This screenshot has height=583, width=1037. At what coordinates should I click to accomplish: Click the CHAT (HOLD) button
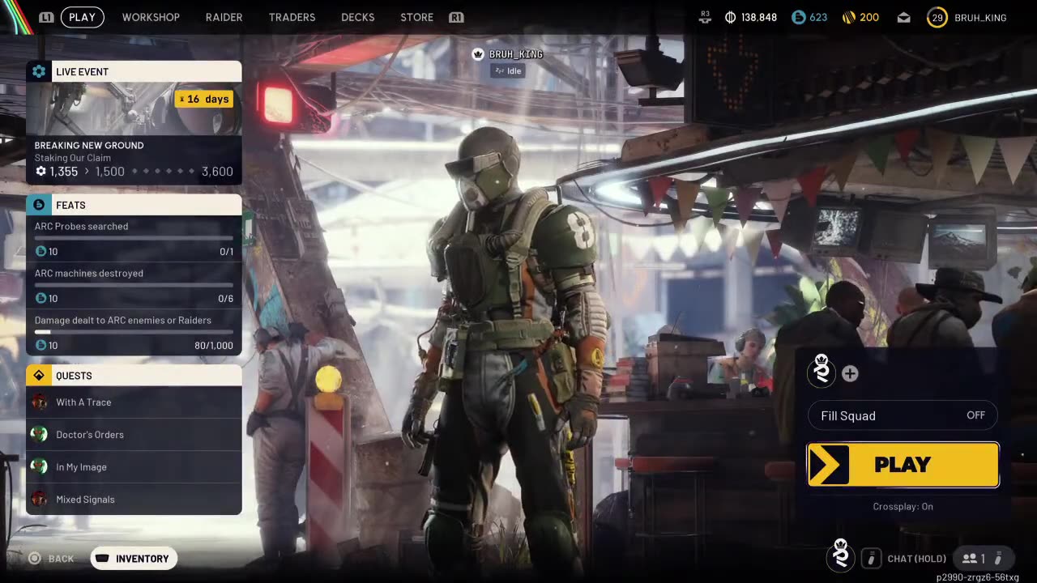point(916,559)
